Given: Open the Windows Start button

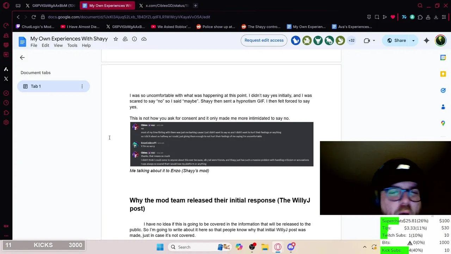Looking at the screenshot, I should [x=160, y=247].
